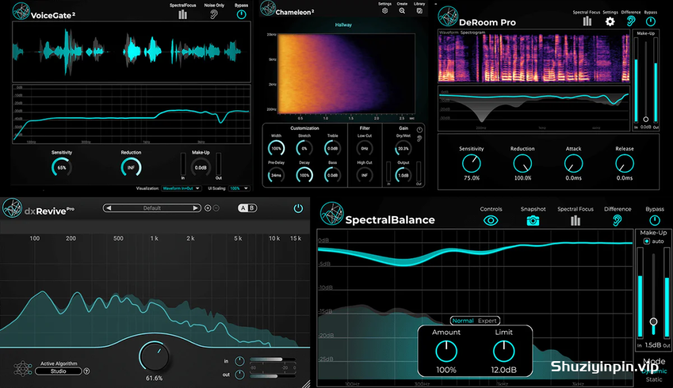673x388 pixels.
Task: Open Chameleon Settings gear
Action: coord(385,11)
